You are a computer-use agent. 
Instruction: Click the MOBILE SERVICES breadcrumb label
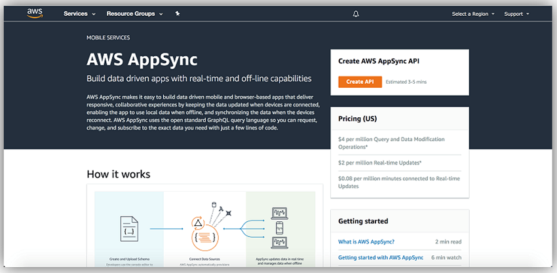click(x=108, y=38)
